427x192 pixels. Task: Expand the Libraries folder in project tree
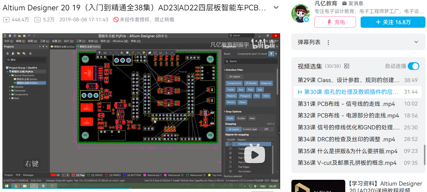click(10, 87)
